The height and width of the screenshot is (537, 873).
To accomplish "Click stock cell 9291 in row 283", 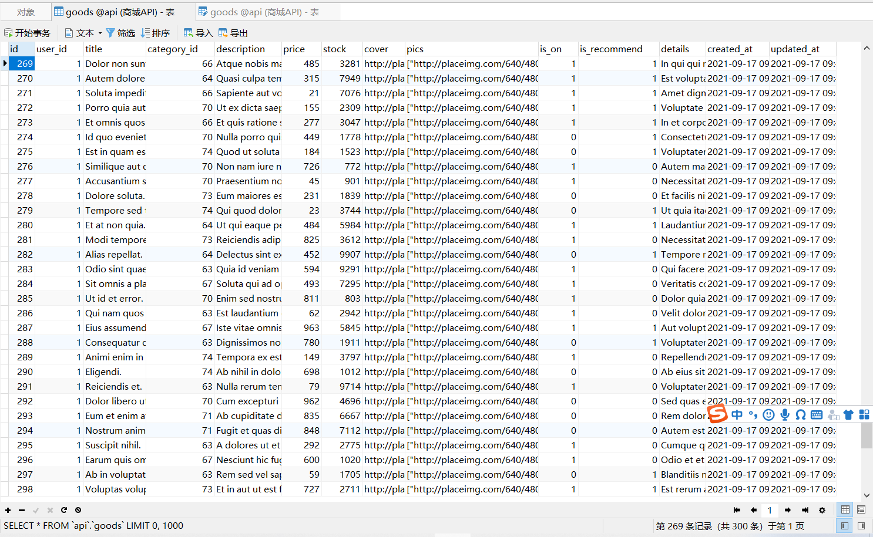I will point(342,269).
